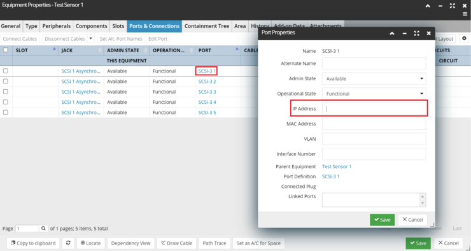
Task: Check the SCSI-3 3 row checkbox
Action: pos(5,92)
